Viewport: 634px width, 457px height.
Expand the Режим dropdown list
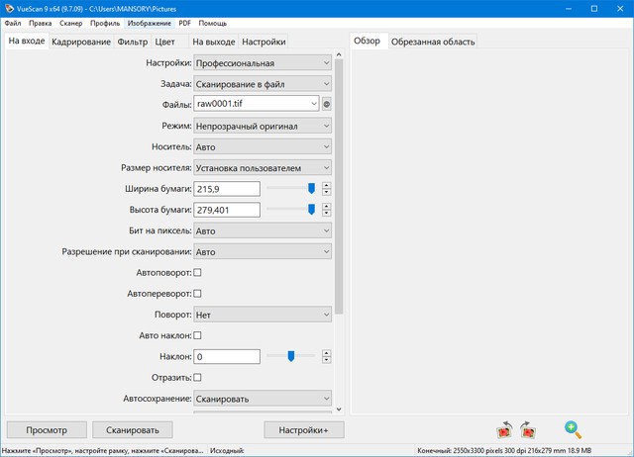coord(263,126)
